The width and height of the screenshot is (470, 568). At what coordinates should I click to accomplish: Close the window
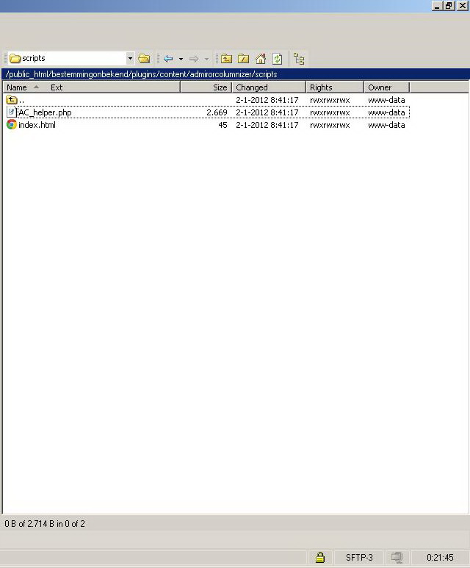(463, 5)
